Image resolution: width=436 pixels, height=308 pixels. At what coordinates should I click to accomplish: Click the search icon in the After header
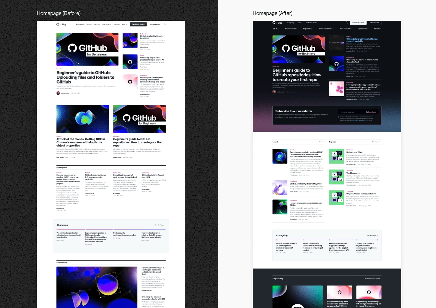click(347, 23)
